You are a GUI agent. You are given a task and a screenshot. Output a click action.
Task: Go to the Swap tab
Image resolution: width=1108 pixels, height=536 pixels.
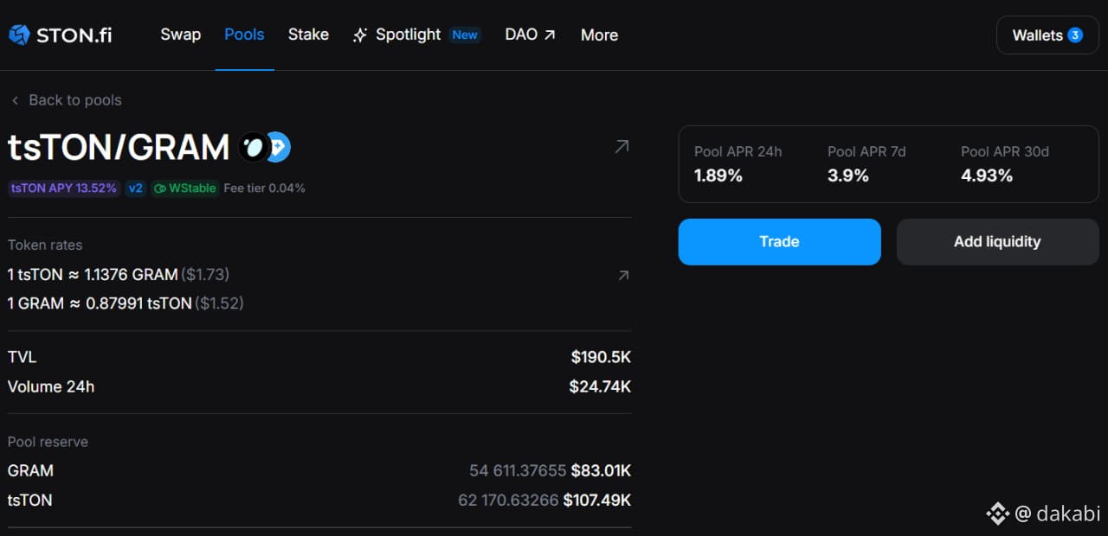(180, 35)
